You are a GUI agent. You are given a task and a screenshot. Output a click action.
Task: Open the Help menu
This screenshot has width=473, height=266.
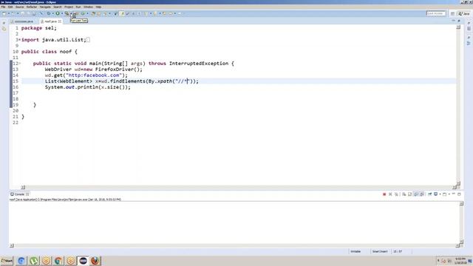tap(98, 7)
